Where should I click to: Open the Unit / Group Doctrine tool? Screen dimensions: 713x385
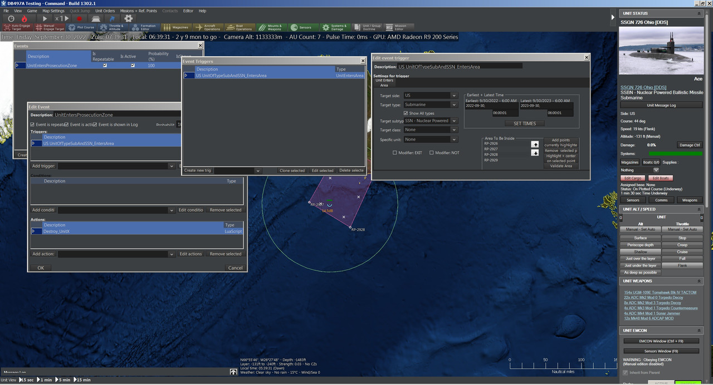click(x=368, y=27)
